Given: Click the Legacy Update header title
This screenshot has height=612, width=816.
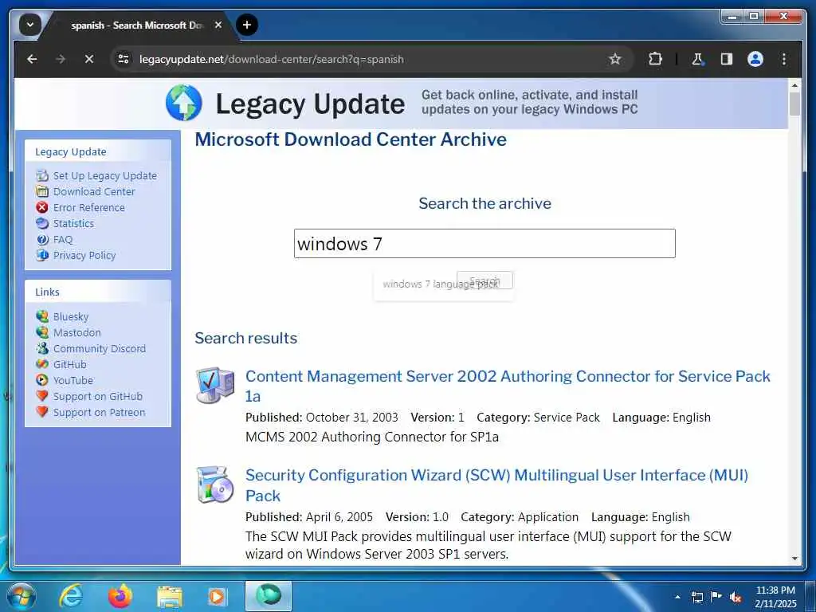Looking at the screenshot, I should (310, 104).
